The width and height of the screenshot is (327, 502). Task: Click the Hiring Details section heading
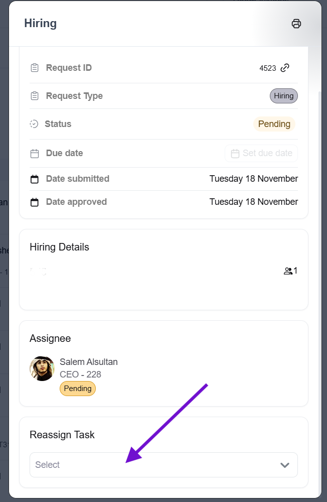[59, 247]
